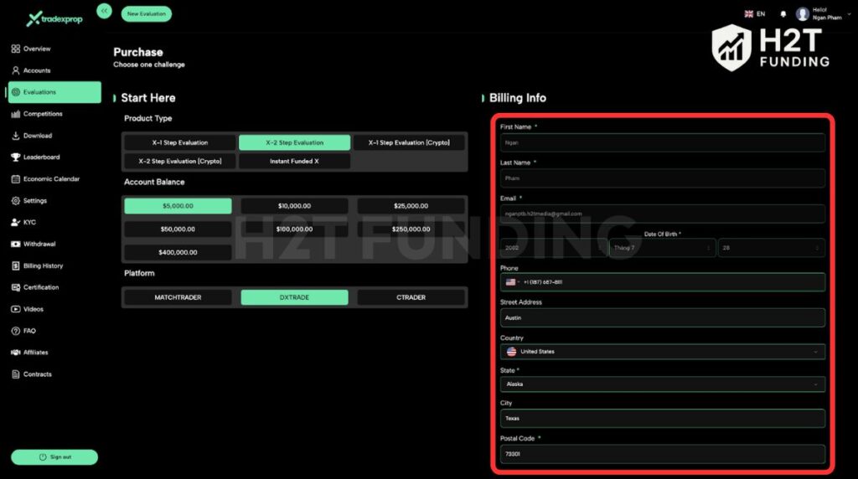The width and height of the screenshot is (858, 479).
Task: Choose X-2 Step Evaluation product type
Action: click(x=294, y=142)
